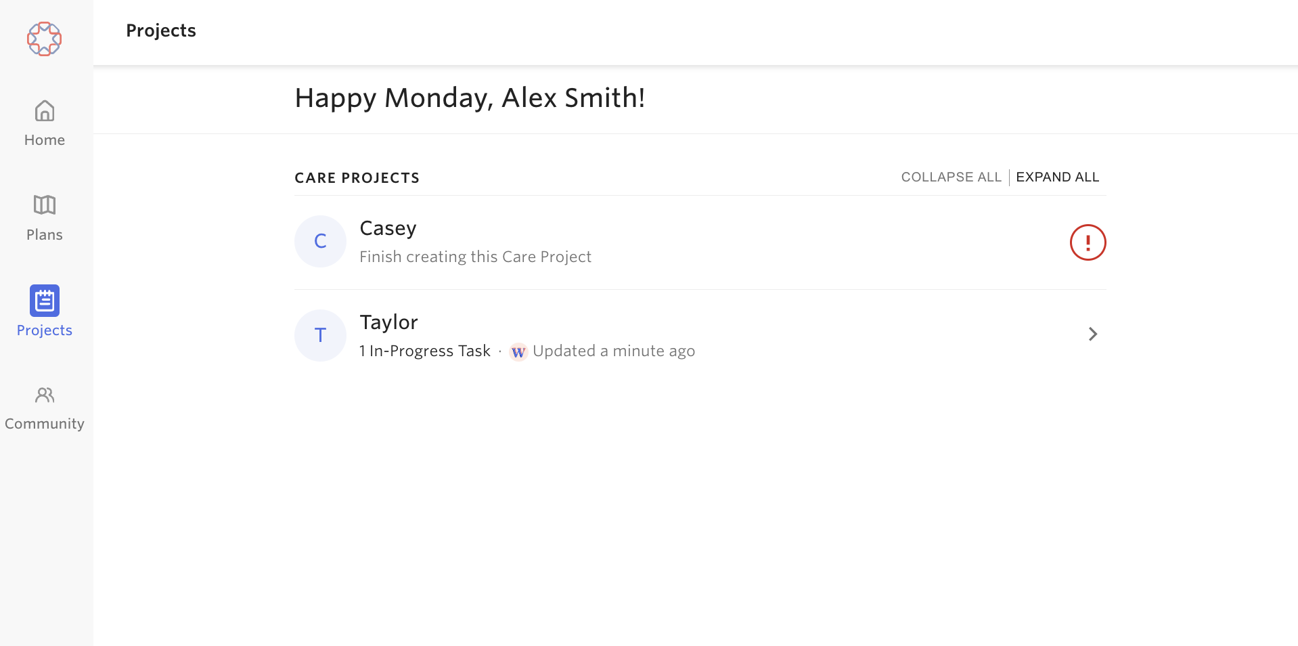The width and height of the screenshot is (1298, 646).
Task: Click Finish creating this Care Project
Action: [475, 257]
